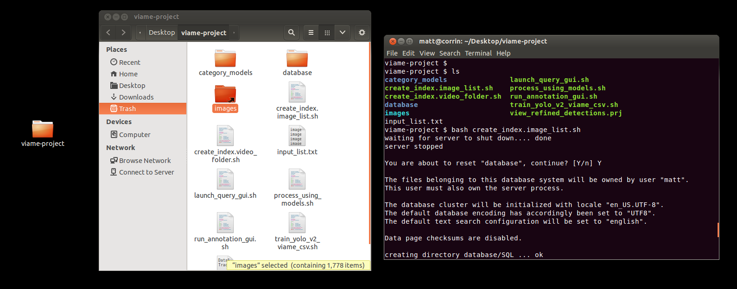Click 'Data page checksums are disabled.' line
This screenshot has height=289, width=737.
[x=453, y=238]
